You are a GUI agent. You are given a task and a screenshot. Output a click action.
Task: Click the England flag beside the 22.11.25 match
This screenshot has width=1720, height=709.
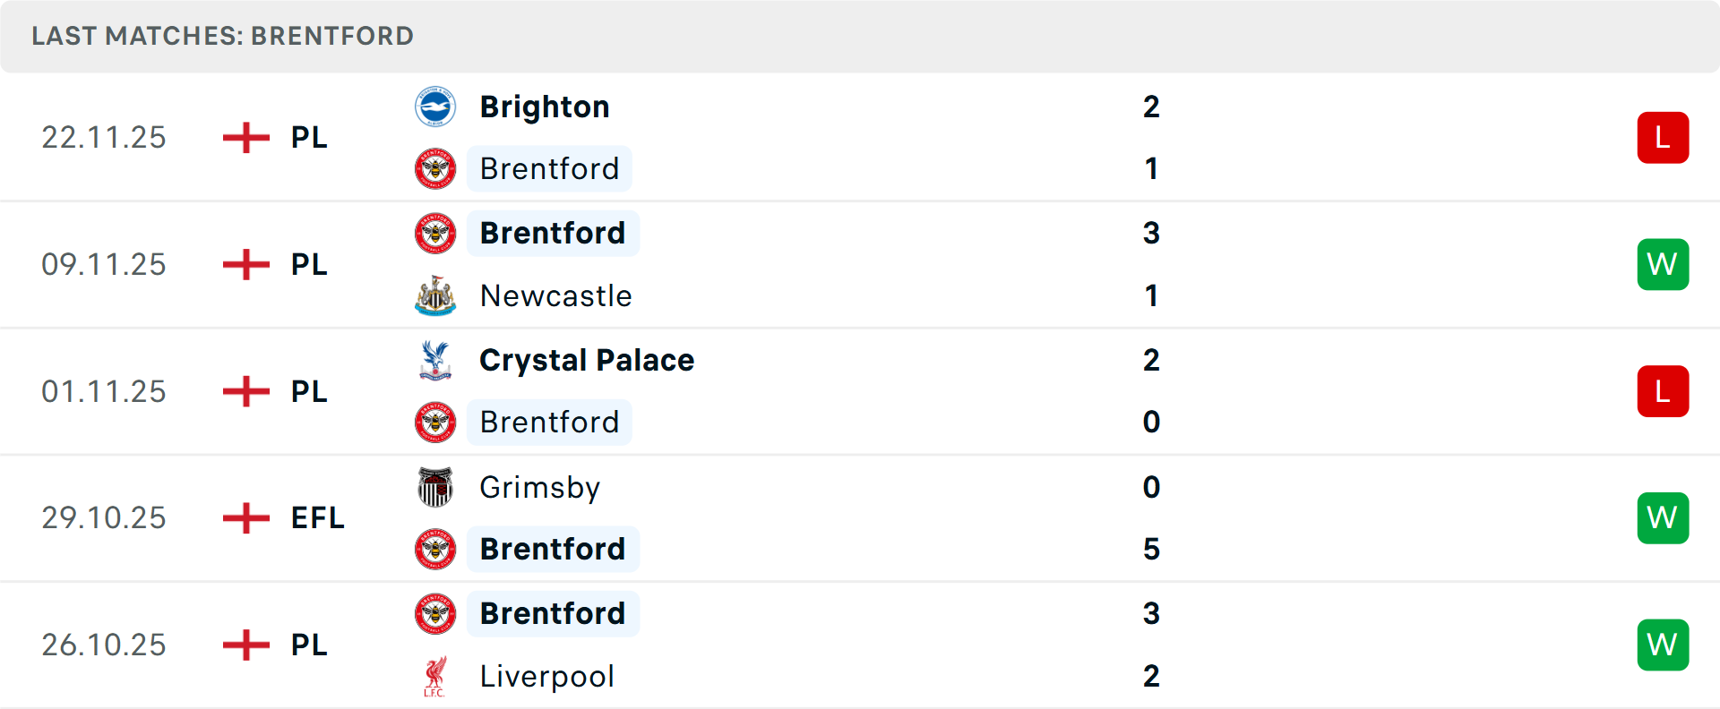(244, 137)
